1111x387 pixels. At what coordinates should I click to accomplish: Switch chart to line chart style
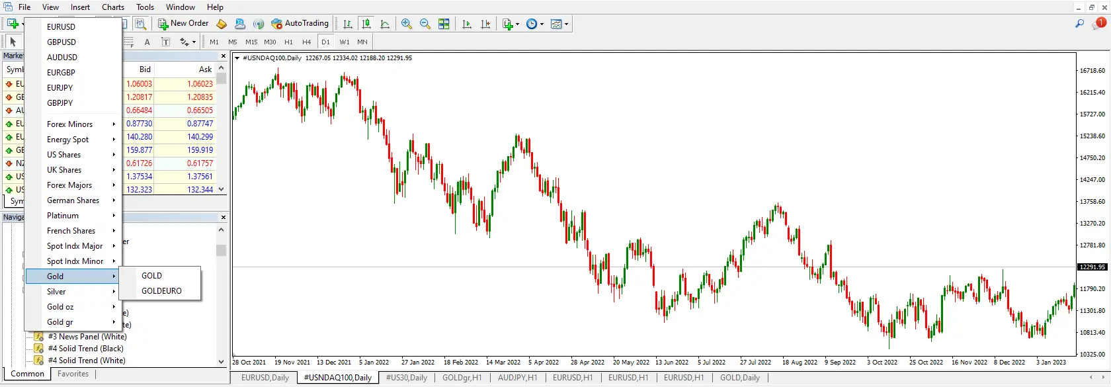click(385, 24)
